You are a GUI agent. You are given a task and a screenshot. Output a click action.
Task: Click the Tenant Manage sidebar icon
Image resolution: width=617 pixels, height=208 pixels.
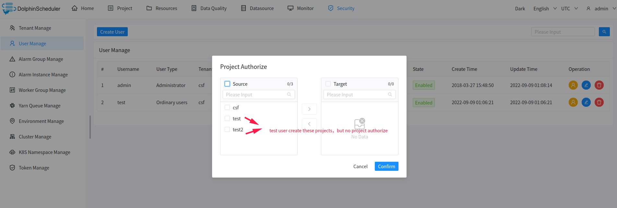(x=12, y=28)
